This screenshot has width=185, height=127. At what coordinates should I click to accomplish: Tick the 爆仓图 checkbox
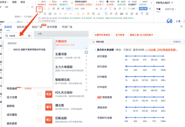[39, 107]
